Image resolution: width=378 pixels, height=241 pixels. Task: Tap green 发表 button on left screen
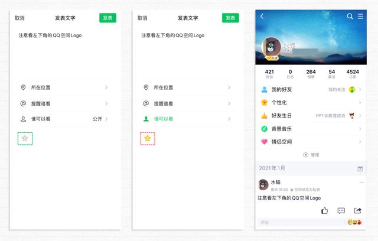click(x=107, y=18)
